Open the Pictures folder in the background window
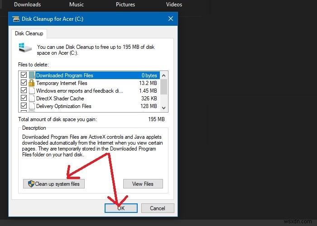 click(x=125, y=5)
